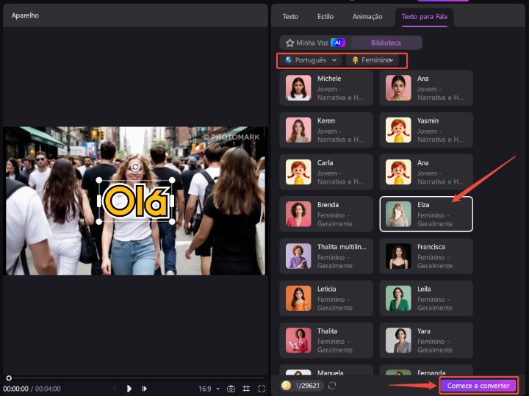Enter fullscreen preview mode
This screenshot has width=529, height=396.
tap(262, 389)
